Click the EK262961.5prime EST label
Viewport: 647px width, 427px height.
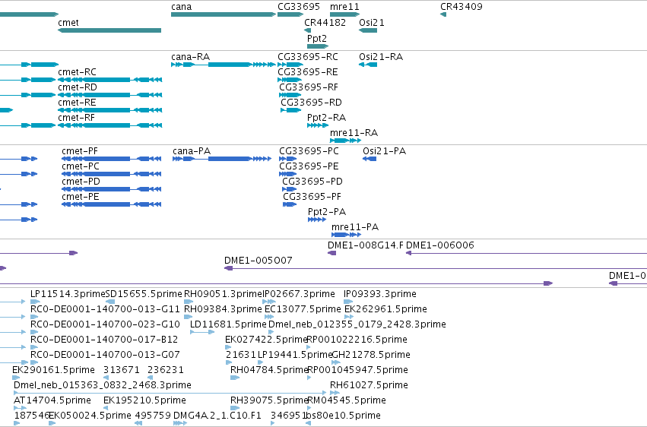385,309
